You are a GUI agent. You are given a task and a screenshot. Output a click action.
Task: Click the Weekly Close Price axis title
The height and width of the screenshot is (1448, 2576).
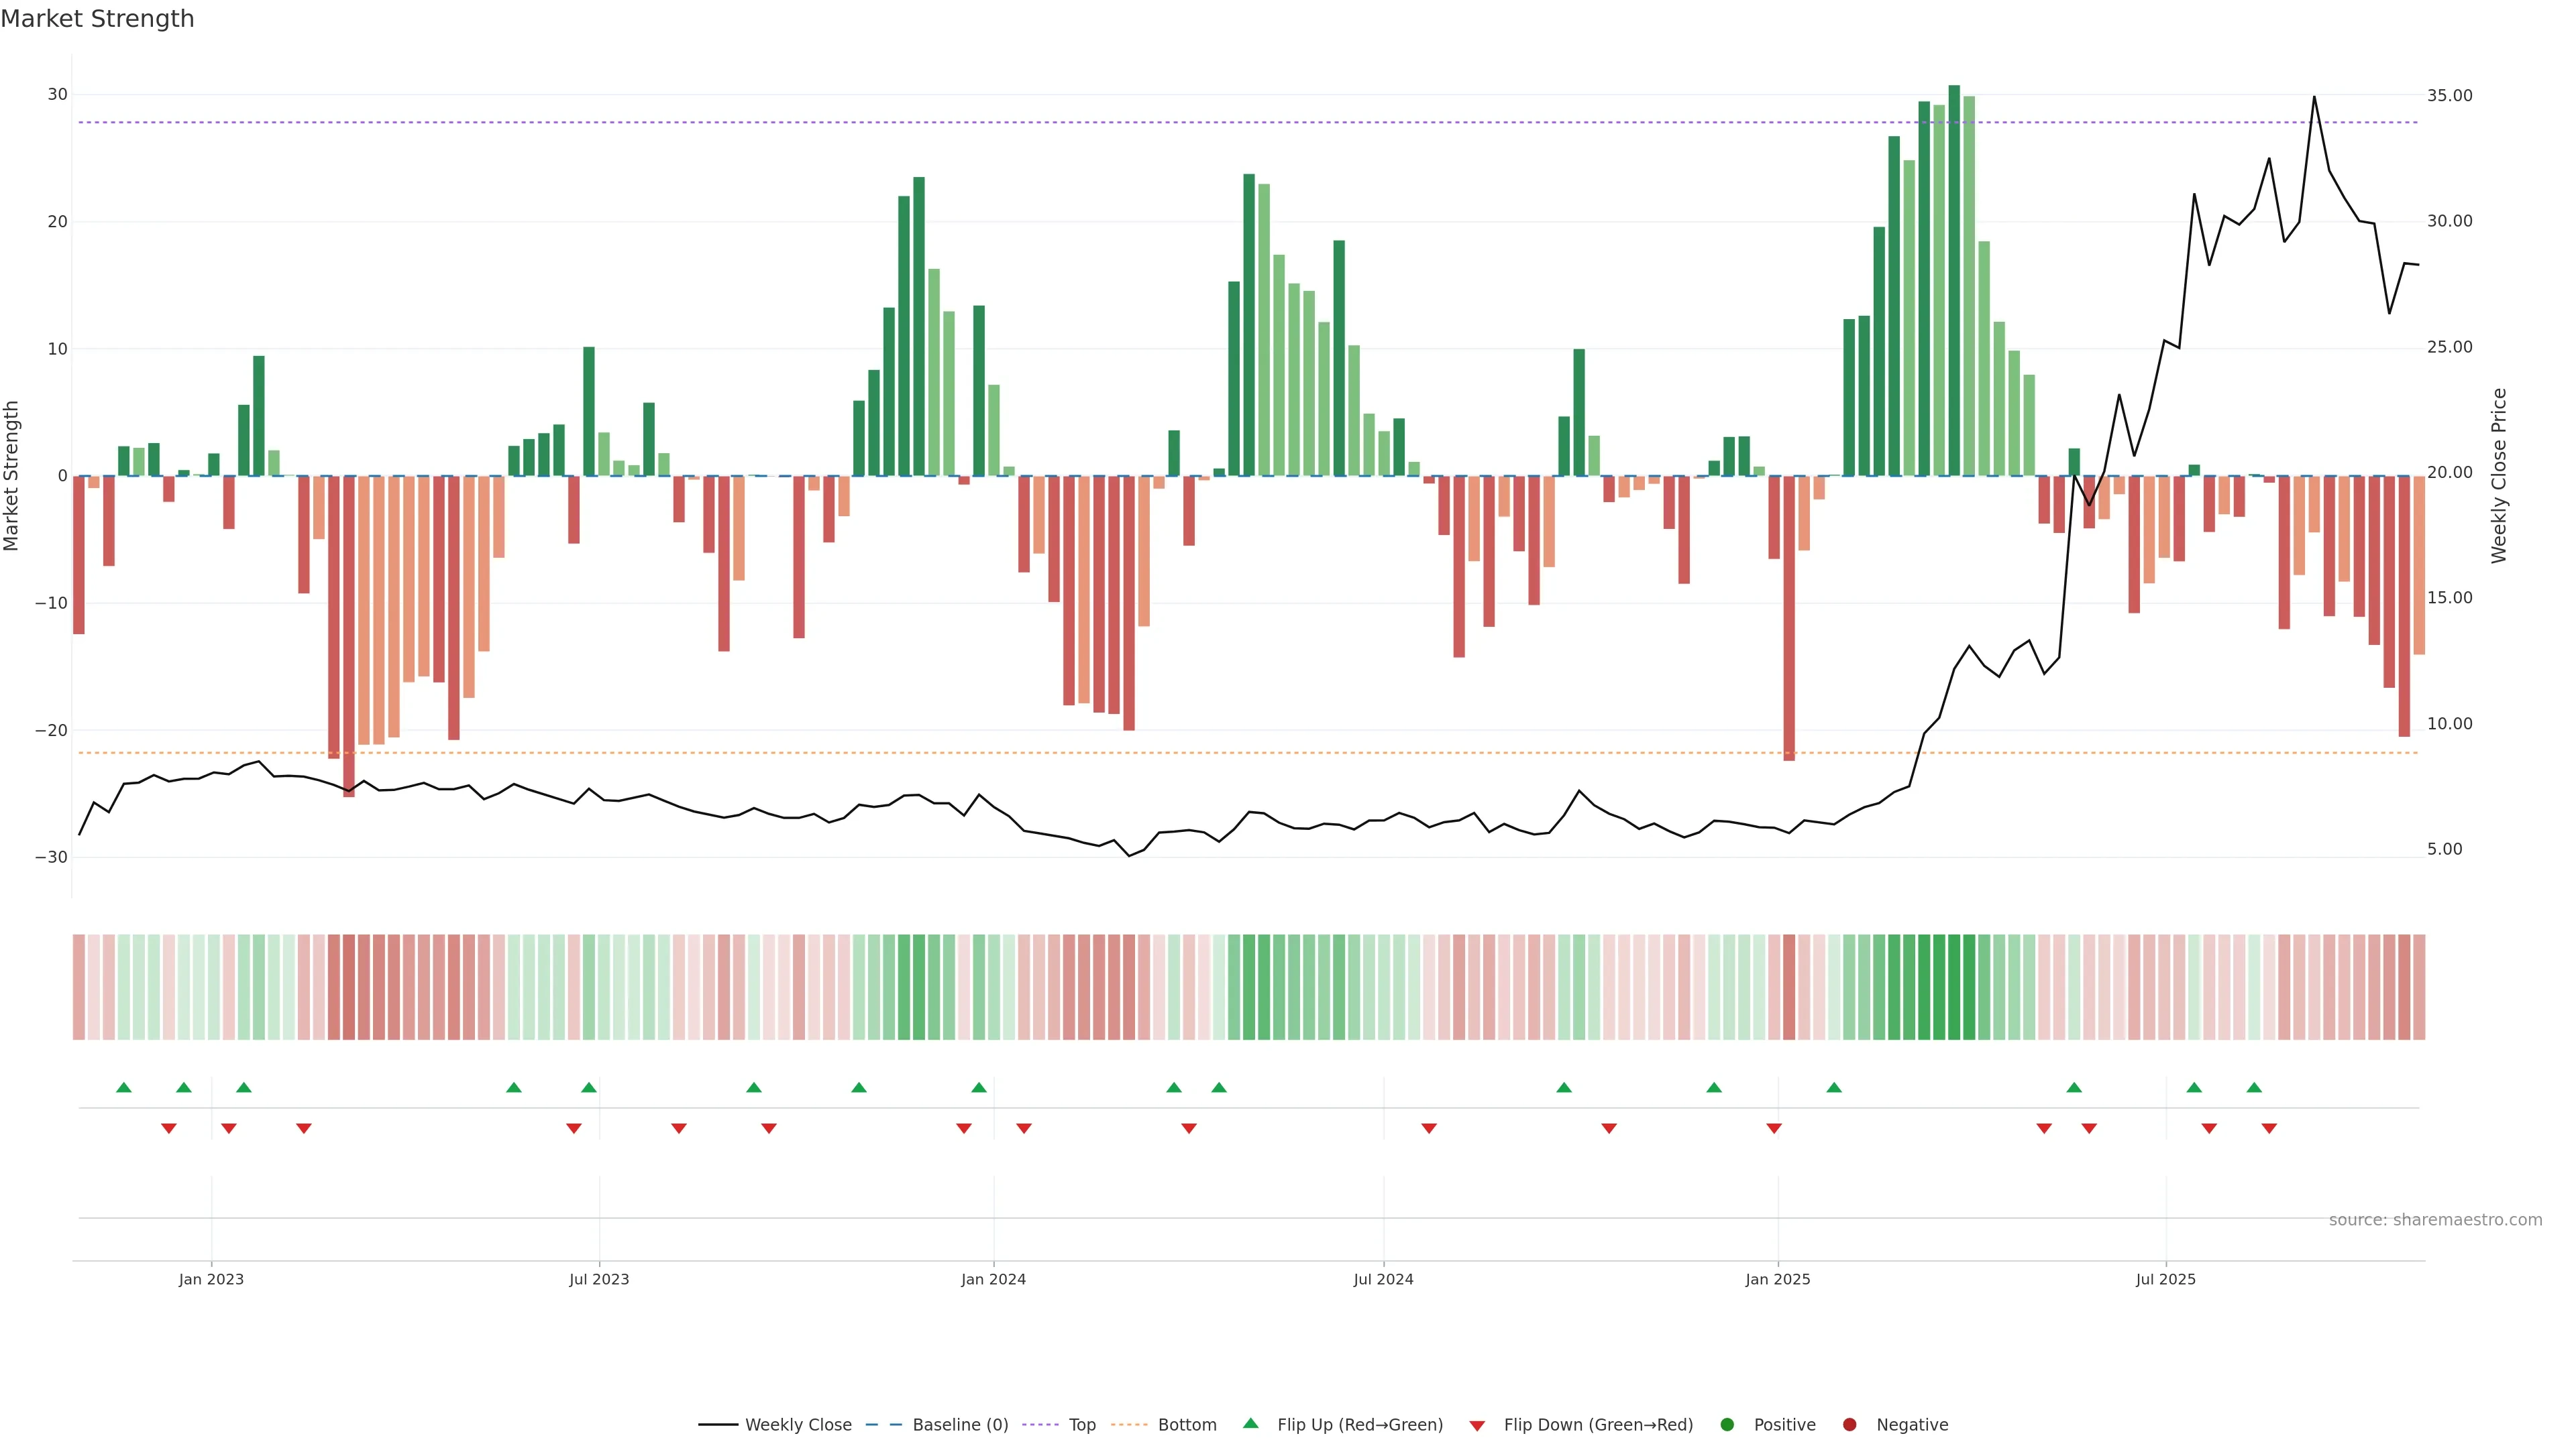click(2499, 476)
